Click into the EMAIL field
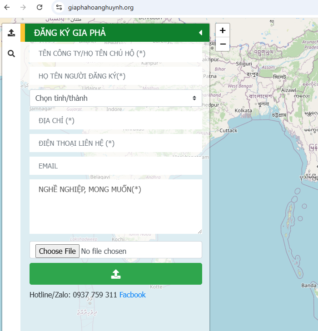 [115, 166]
